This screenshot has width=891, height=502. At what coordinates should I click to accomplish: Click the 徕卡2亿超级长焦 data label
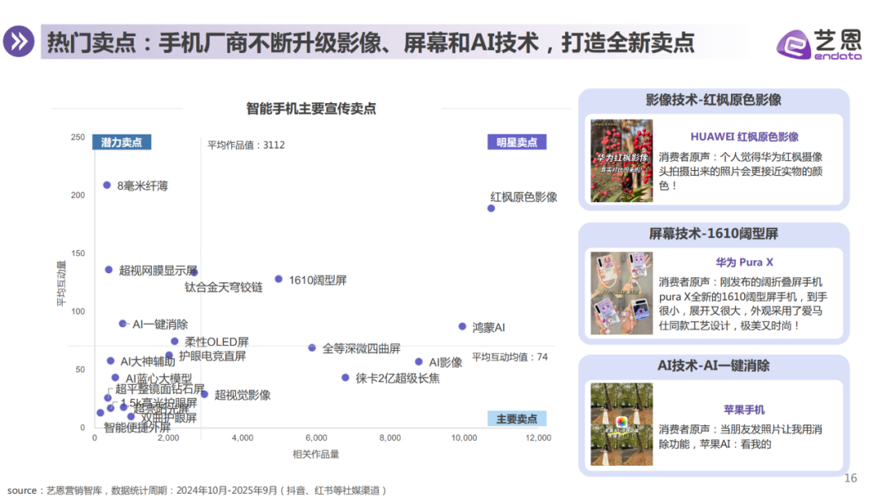coord(398,379)
